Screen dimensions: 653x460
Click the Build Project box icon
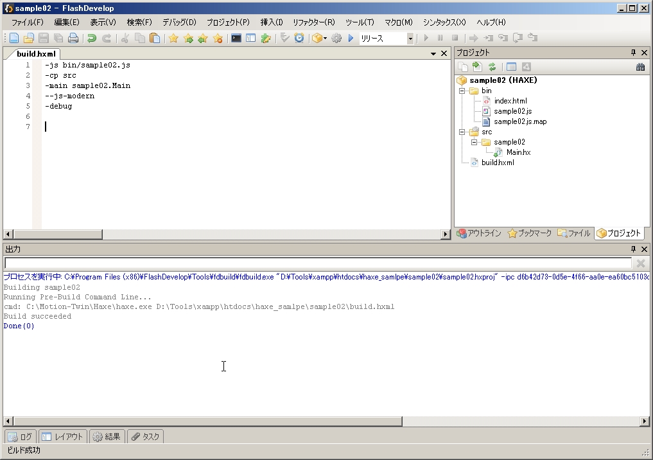317,39
